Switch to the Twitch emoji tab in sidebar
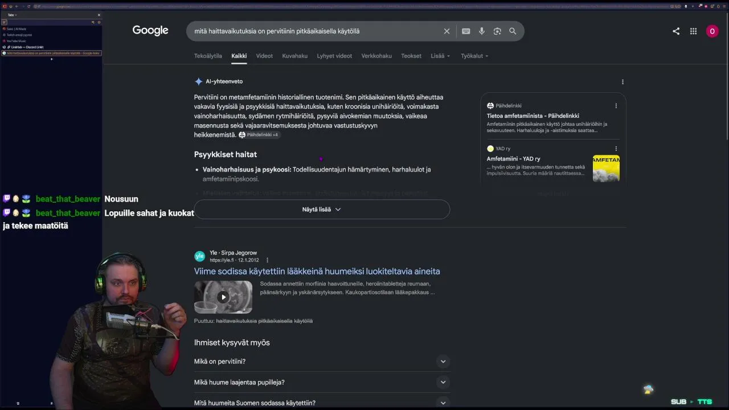Viewport: 729px width, 410px height. pyautogui.click(x=51, y=35)
